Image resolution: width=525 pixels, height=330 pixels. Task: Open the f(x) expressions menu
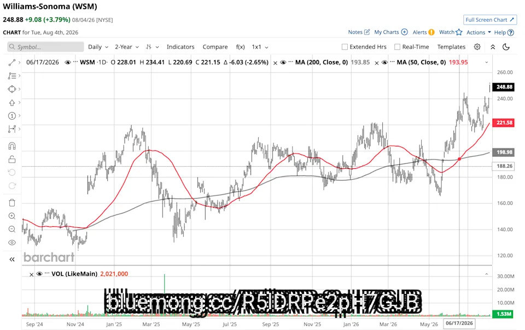(241, 47)
